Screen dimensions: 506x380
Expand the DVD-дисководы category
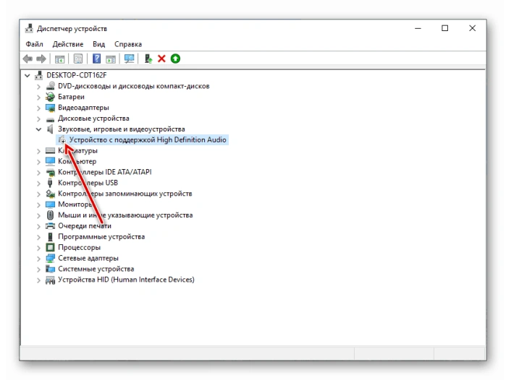(38, 87)
